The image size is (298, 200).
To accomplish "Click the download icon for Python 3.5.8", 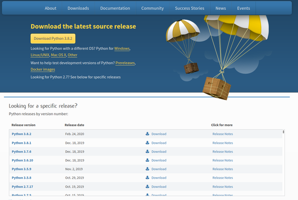I will pos(148,178).
